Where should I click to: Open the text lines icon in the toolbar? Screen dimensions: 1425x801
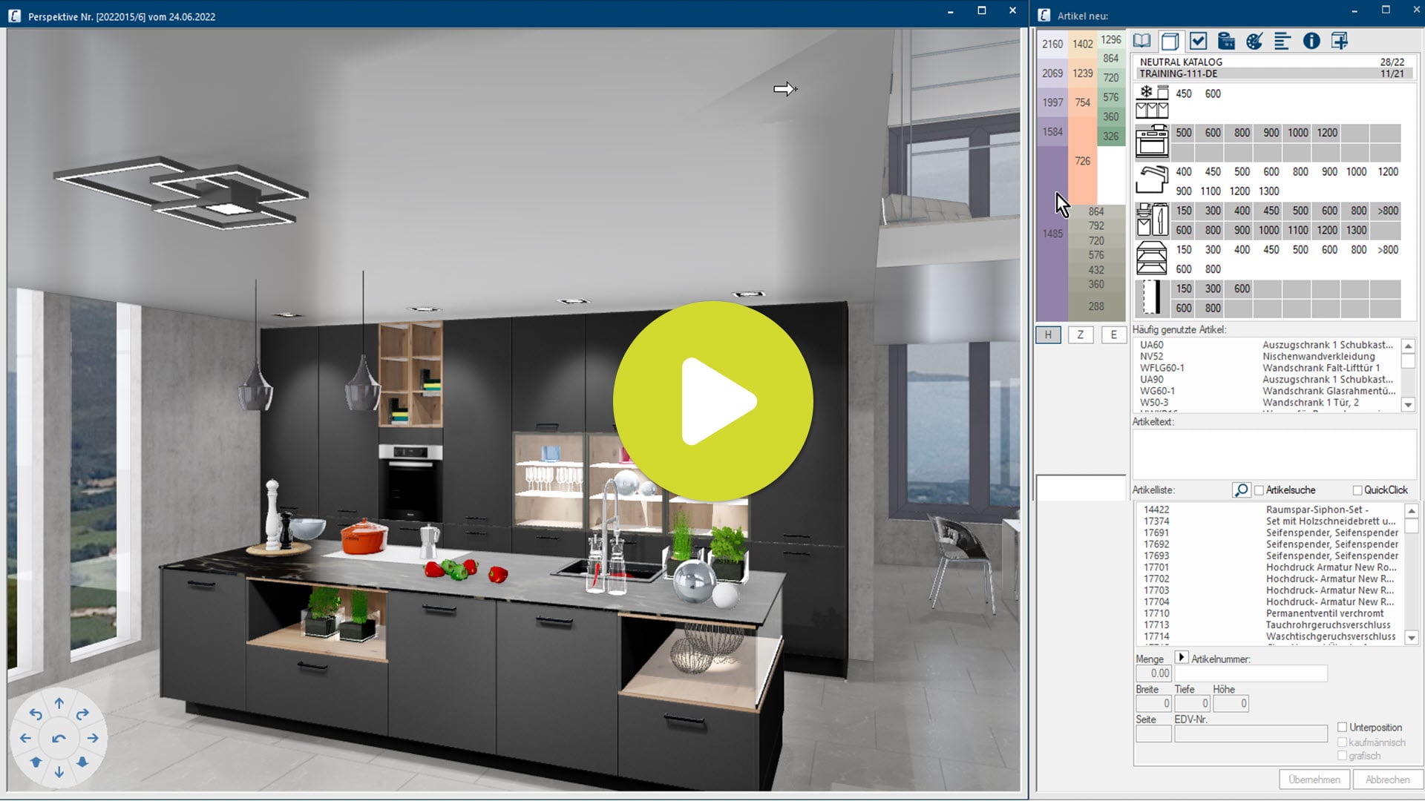[x=1283, y=41]
